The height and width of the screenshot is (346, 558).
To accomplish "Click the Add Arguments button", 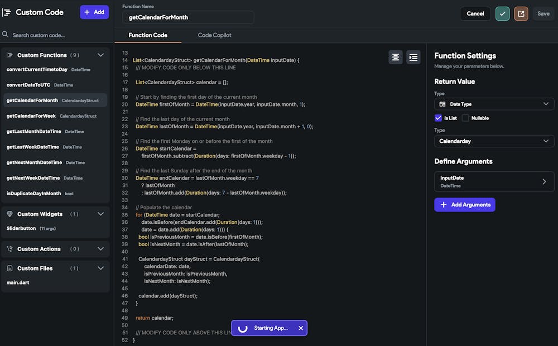I will click(x=464, y=205).
